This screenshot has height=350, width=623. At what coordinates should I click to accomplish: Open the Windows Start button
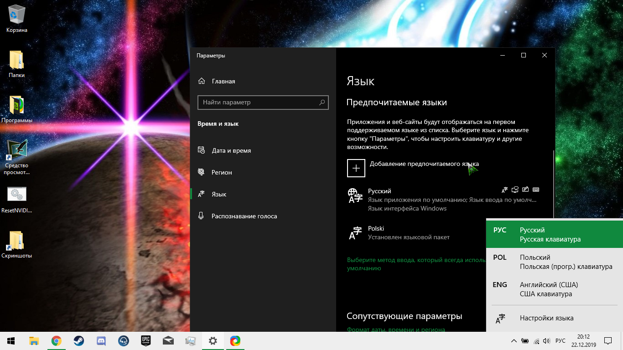(x=11, y=341)
